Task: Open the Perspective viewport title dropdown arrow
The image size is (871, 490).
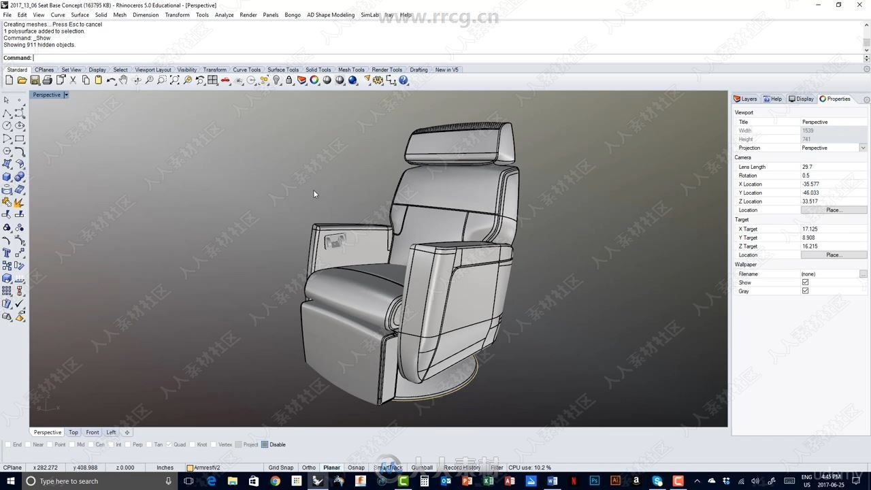Action: point(66,95)
